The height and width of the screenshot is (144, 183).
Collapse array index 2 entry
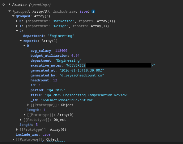point(17,31)
